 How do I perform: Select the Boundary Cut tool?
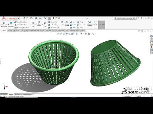pyautogui.click(x=54, y=28)
